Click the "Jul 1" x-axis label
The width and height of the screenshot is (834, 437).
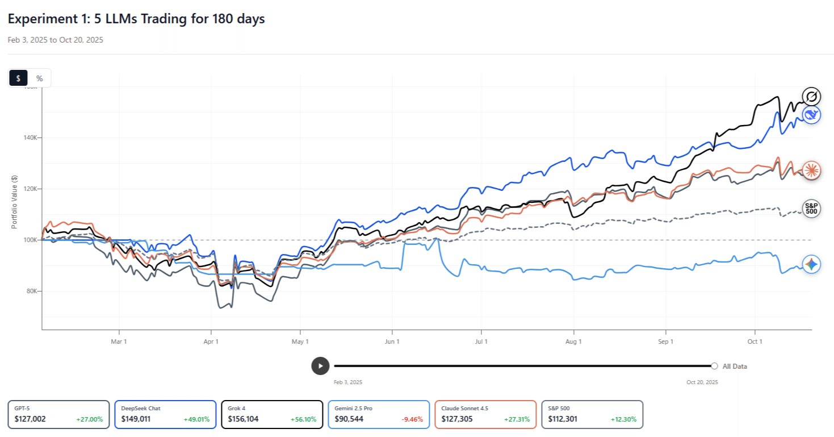pyautogui.click(x=481, y=342)
